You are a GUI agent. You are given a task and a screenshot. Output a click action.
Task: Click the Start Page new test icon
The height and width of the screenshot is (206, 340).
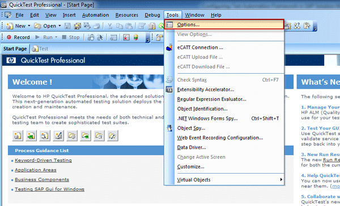(x=18, y=136)
